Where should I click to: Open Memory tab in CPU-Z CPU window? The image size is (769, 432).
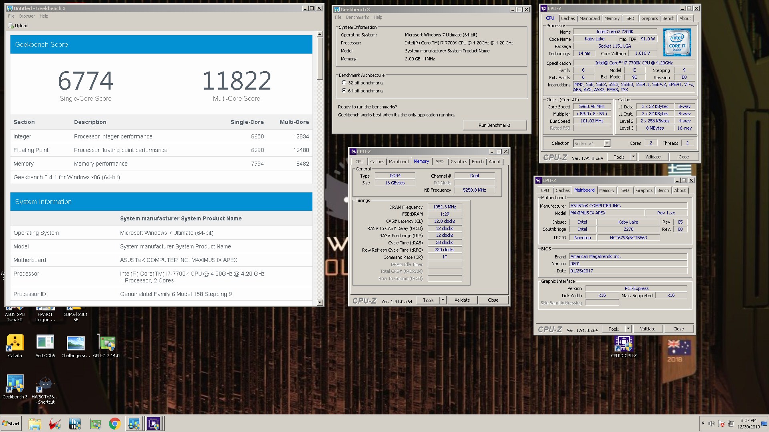[612, 18]
